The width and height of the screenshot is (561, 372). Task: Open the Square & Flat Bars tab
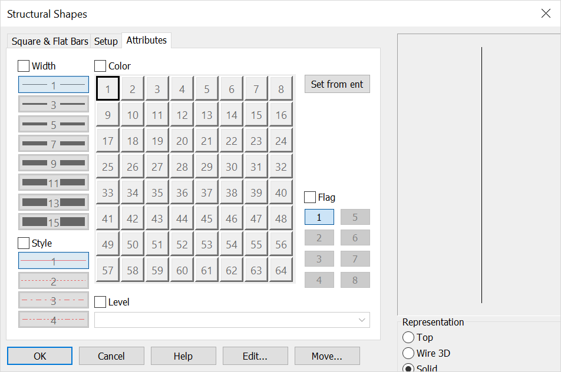[x=49, y=41]
